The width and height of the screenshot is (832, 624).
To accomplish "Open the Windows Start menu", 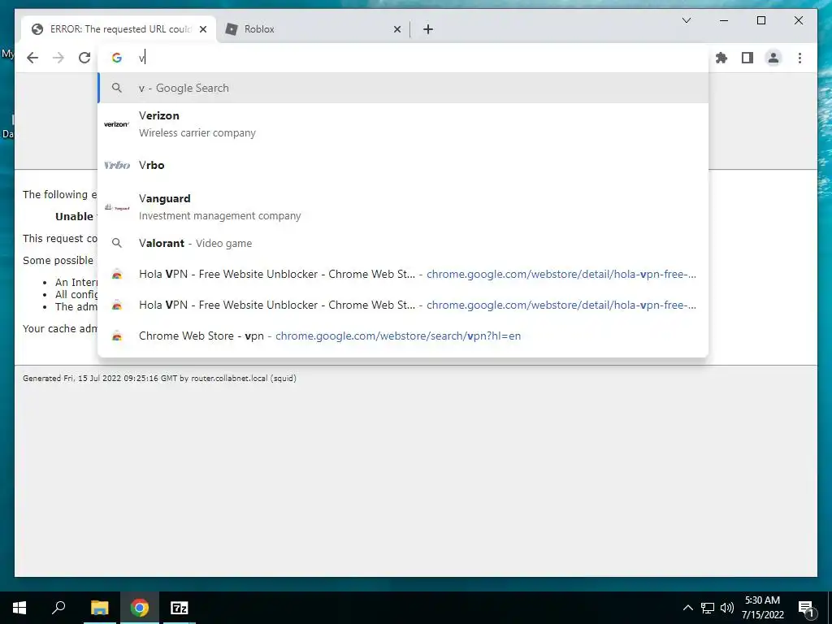I will pyautogui.click(x=19, y=608).
